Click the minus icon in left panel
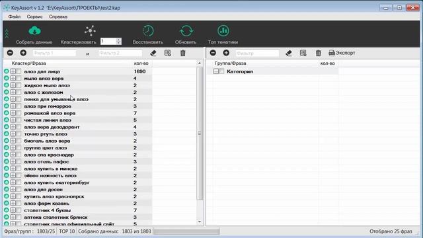This screenshot has width=423, height=238. 10,53
